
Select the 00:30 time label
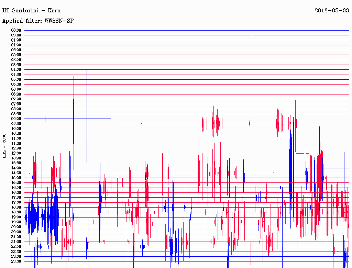tap(16, 35)
